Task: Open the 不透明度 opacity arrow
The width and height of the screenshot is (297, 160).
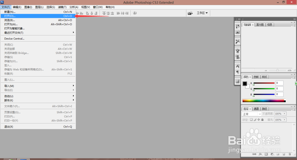Action: [285, 114]
